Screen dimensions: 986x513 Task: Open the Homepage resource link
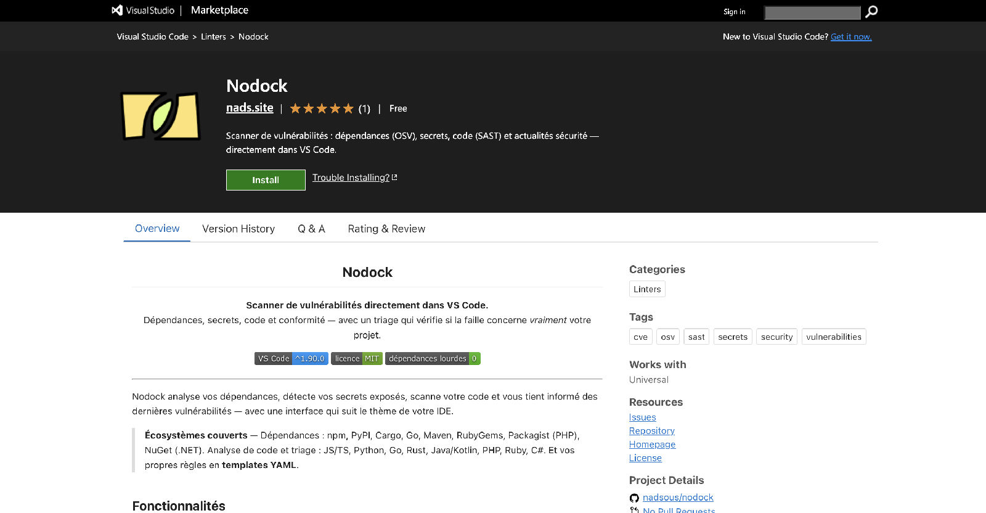652,445
